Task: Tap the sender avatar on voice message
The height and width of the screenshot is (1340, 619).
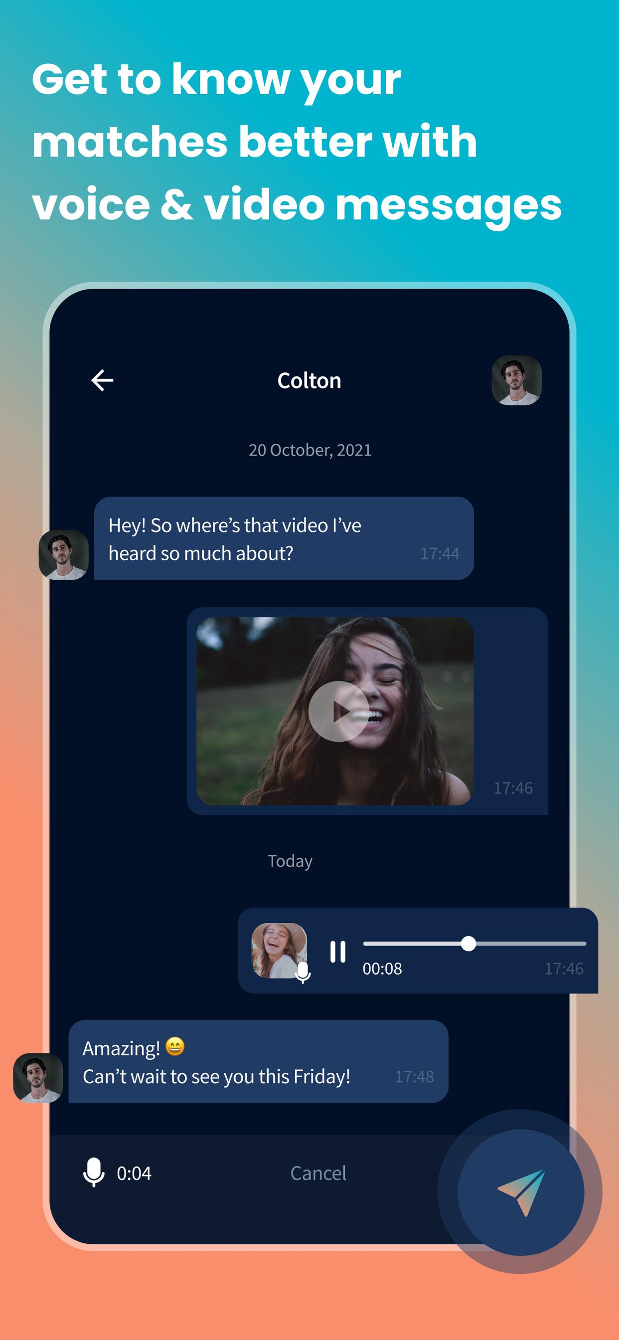Action: tap(279, 950)
